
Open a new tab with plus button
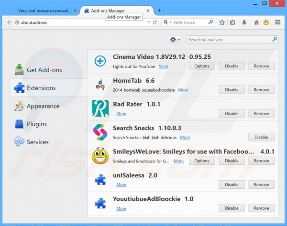click(159, 11)
